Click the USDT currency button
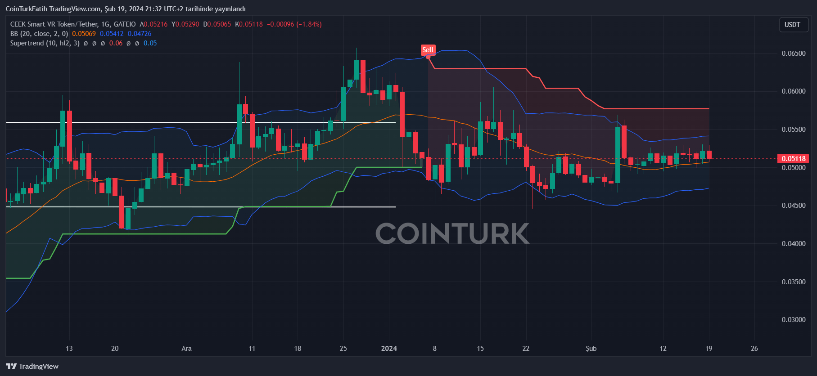817x376 pixels. pyautogui.click(x=793, y=25)
